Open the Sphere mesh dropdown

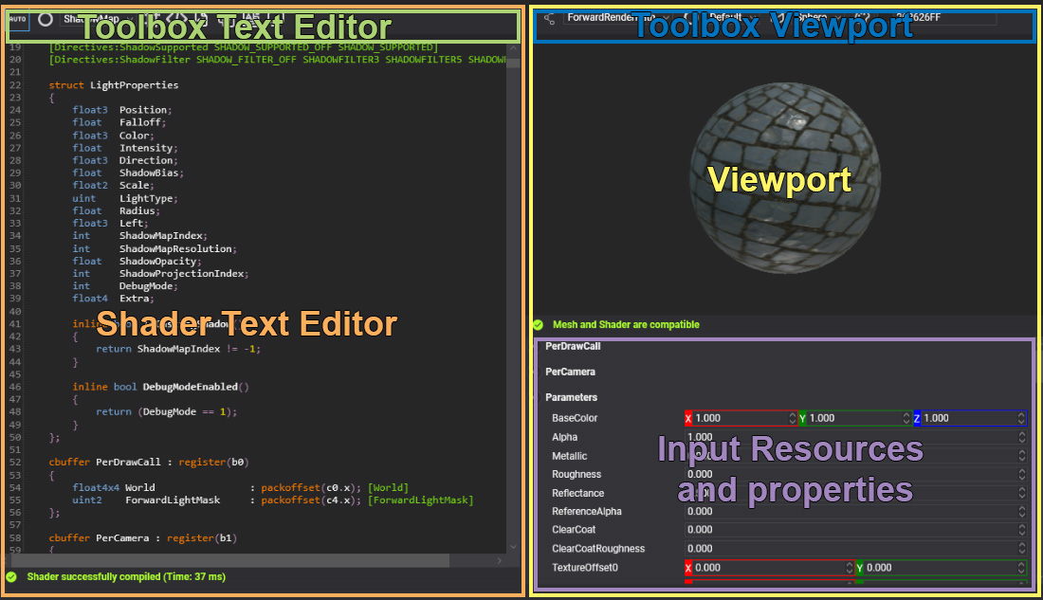814,18
